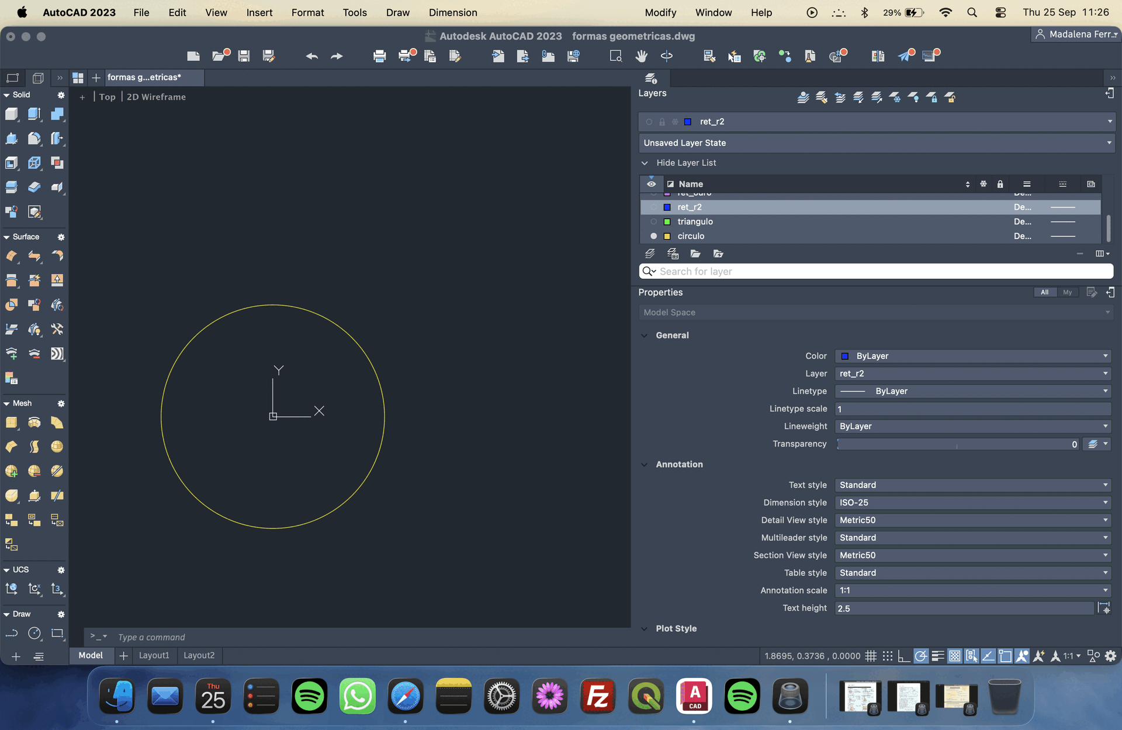1122x730 pixels.
Task: Select the Rectangle tool in Draw panel
Action: (x=57, y=634)
